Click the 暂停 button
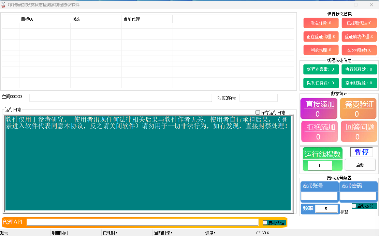Screen dimensions: 379x236 [x=361, y=152]
